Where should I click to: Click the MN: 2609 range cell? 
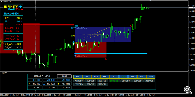(x=64, y=80)
